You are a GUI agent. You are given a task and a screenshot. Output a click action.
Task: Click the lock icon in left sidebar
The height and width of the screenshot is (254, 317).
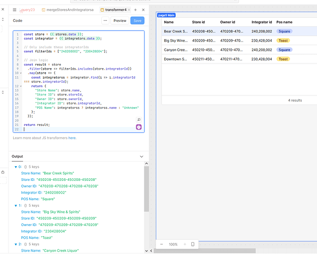click(3, 172)
